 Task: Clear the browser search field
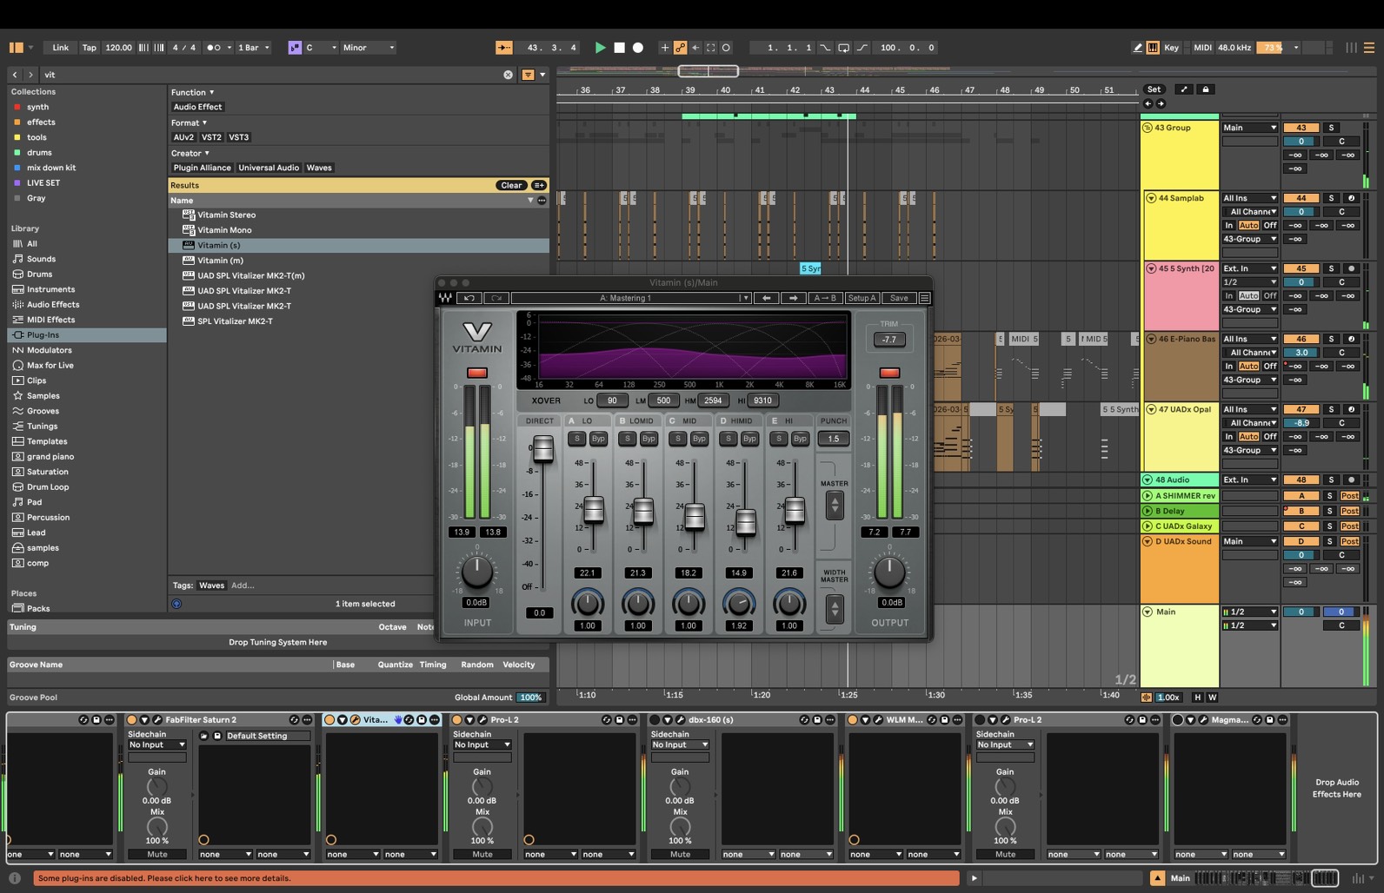coord(509,75)
